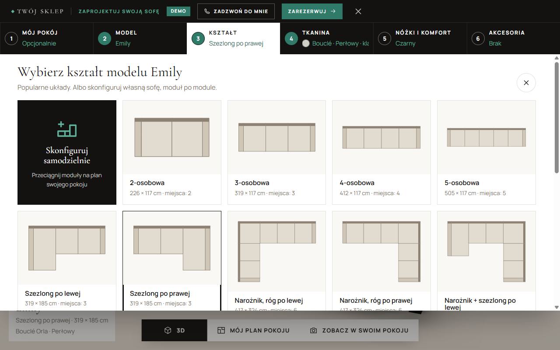This screenshot has width=560, height=350.
Task: Open the Akcesoria step tab
Action: (x=513, y=38)
